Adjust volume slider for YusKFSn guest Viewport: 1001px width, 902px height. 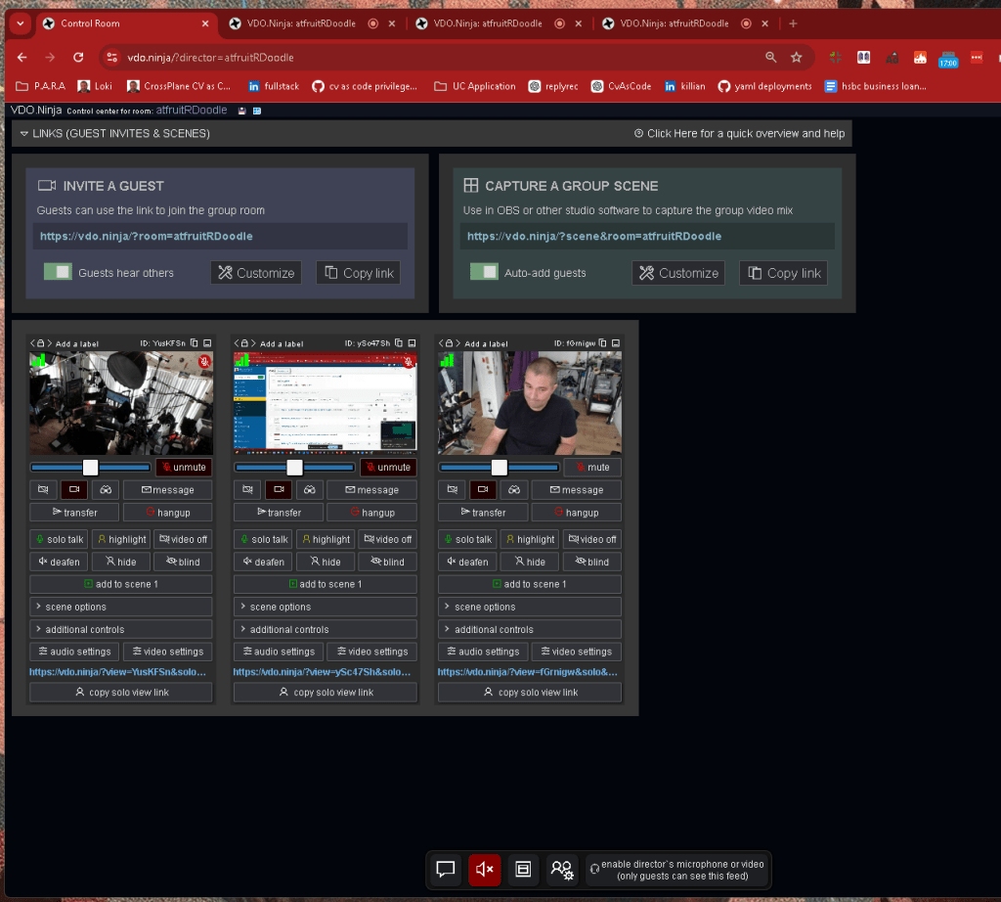90,467
